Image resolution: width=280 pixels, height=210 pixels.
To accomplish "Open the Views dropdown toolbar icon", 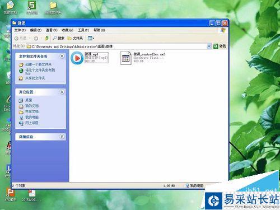I will click(x=91, y=38).
